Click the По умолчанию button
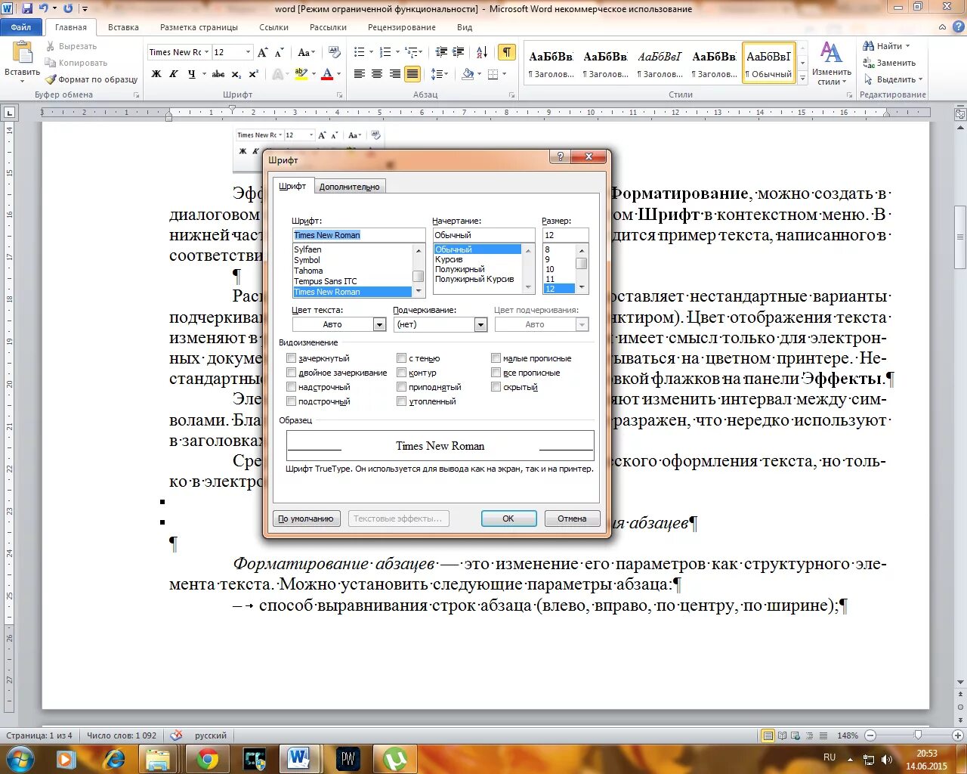Viewport: 967px width, 774px height. (306, 519)
